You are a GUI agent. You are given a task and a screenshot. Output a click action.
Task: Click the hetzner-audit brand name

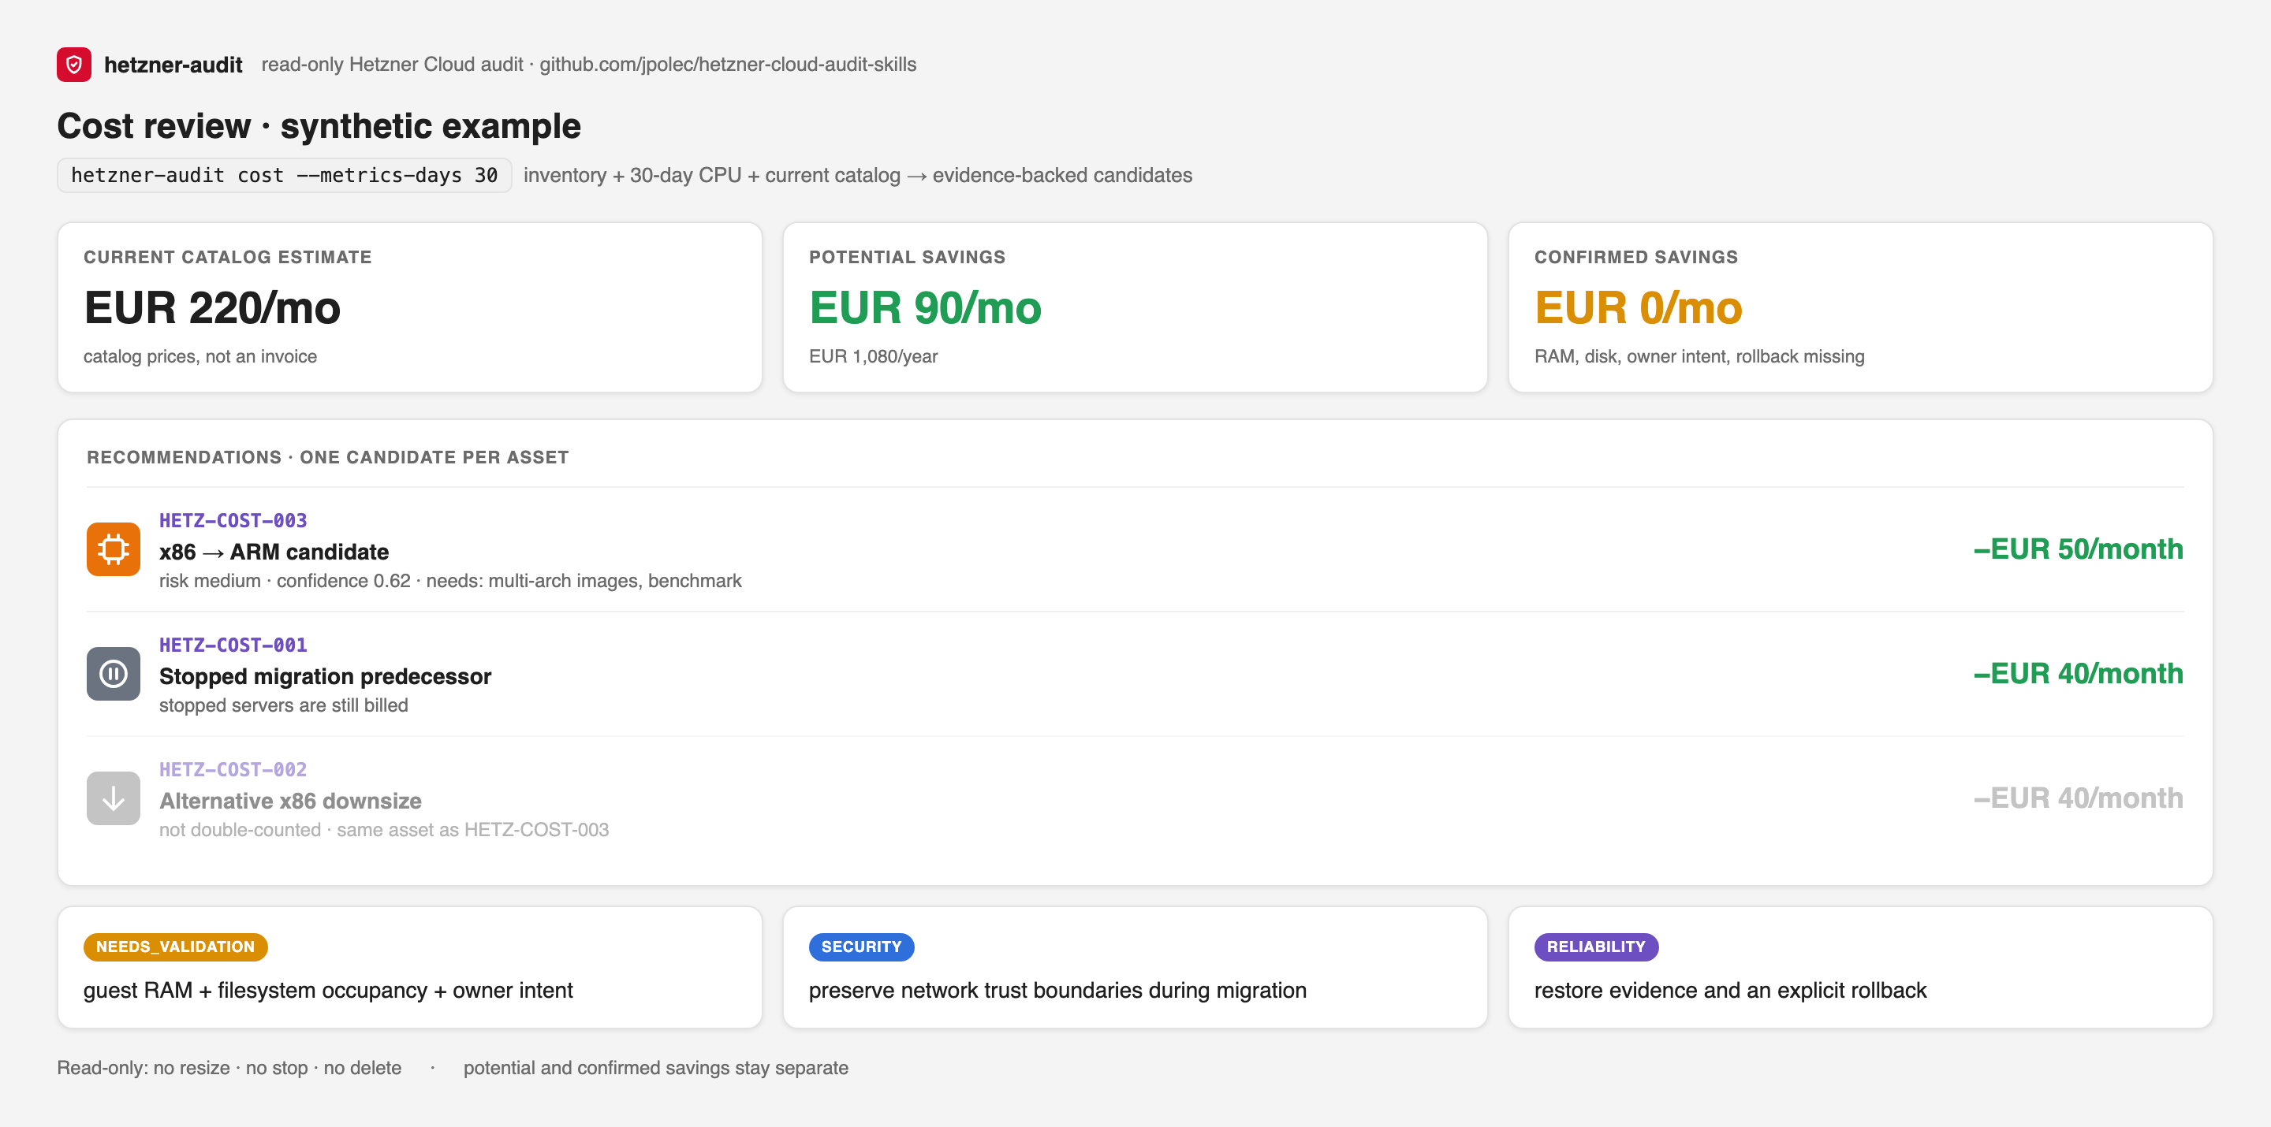(x=173, y=65)
